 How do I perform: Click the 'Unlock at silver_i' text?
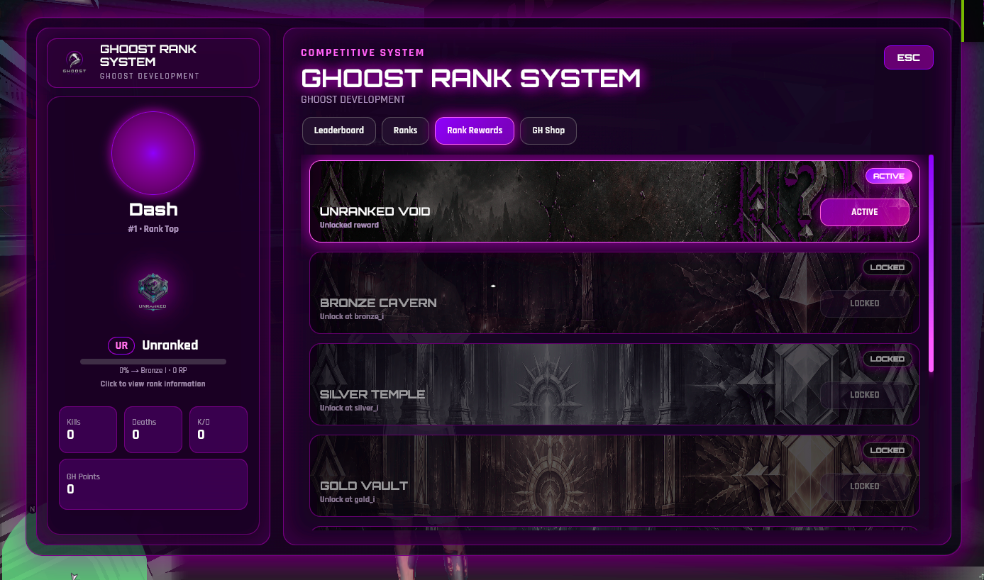(x=349, y=408)
